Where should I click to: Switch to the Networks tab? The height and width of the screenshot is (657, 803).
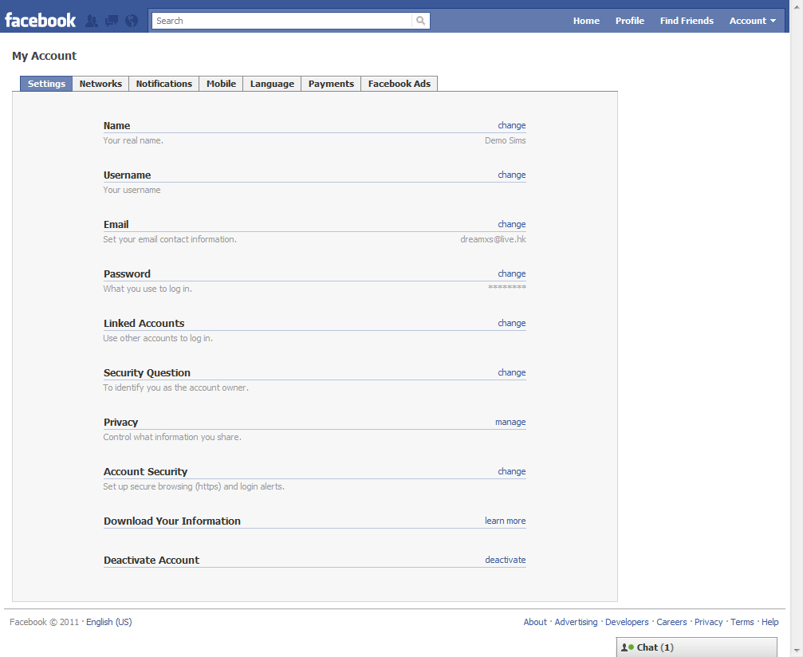[100, 84]
